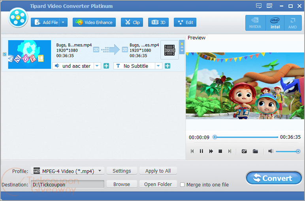Click the 00:36:35 total time label
This screenshot has height=201, width=305.
tap(290, 137)
